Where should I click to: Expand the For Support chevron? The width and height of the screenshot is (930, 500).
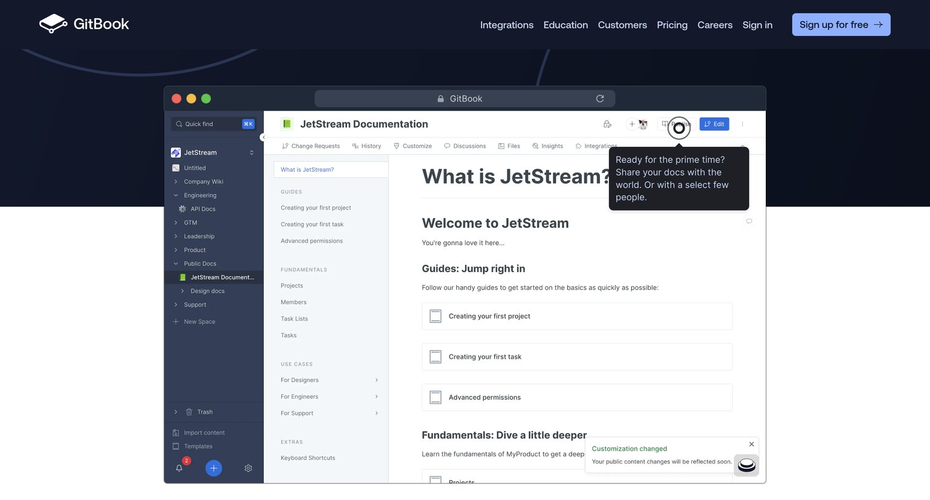coord(376,413)
